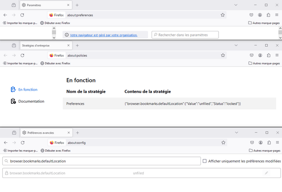Viewport: 282px width, 192px height.
Task: Reload the about:config page
Action: tap(23, 143)
